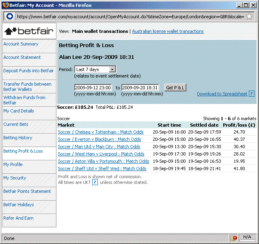Click Get P & L button
The image size is (259, 244).
[175, 88]
